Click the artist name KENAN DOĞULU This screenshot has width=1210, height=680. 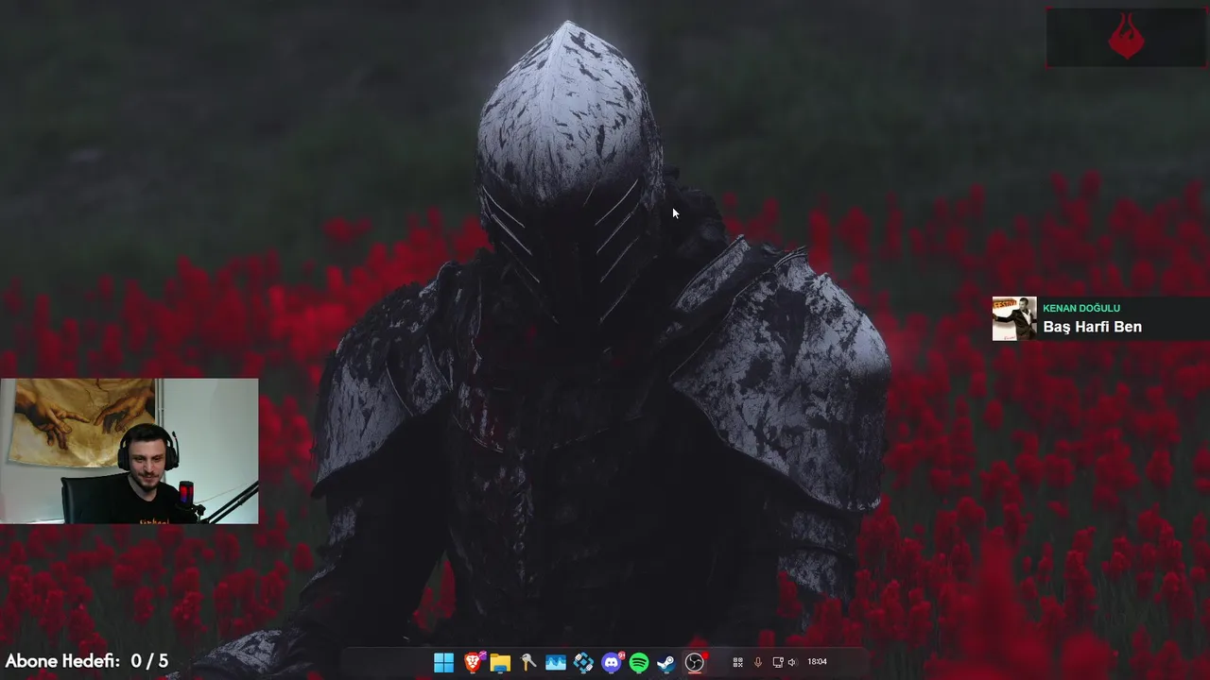tap(1081, 308)
